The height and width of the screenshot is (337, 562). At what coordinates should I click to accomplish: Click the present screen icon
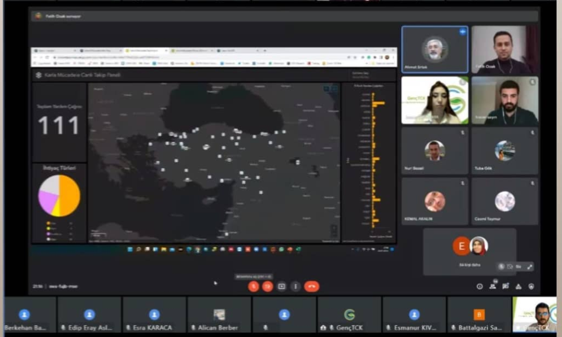(x=282, y=286)
